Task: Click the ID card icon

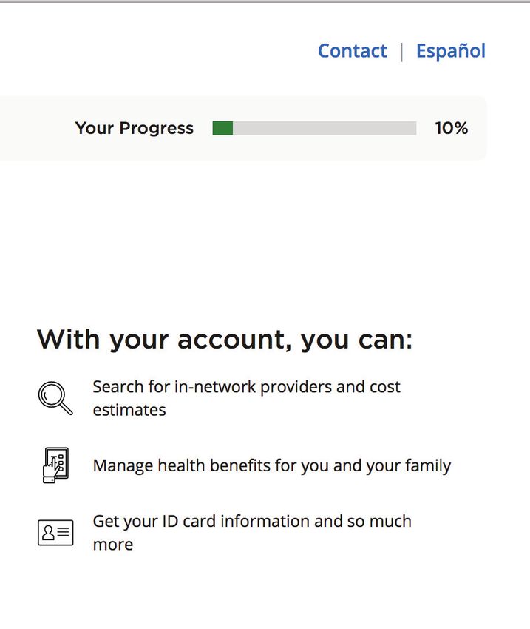Action: coord(55,533)
